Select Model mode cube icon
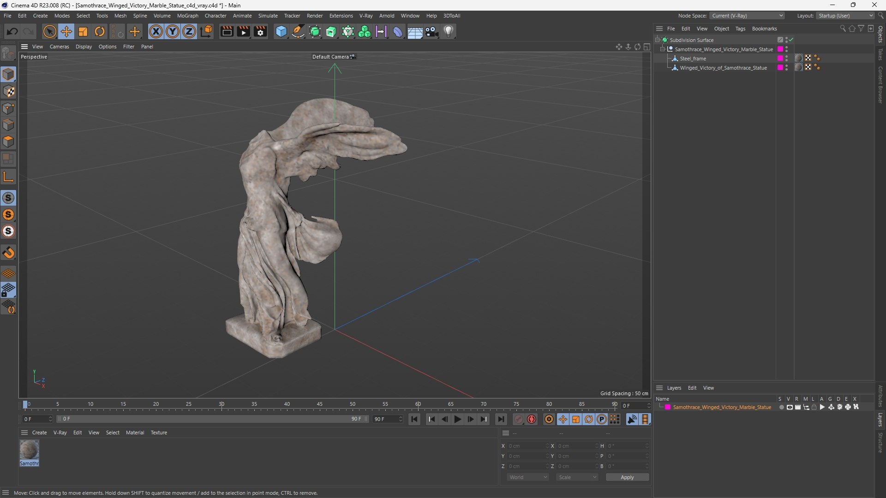 pos(8,74)
